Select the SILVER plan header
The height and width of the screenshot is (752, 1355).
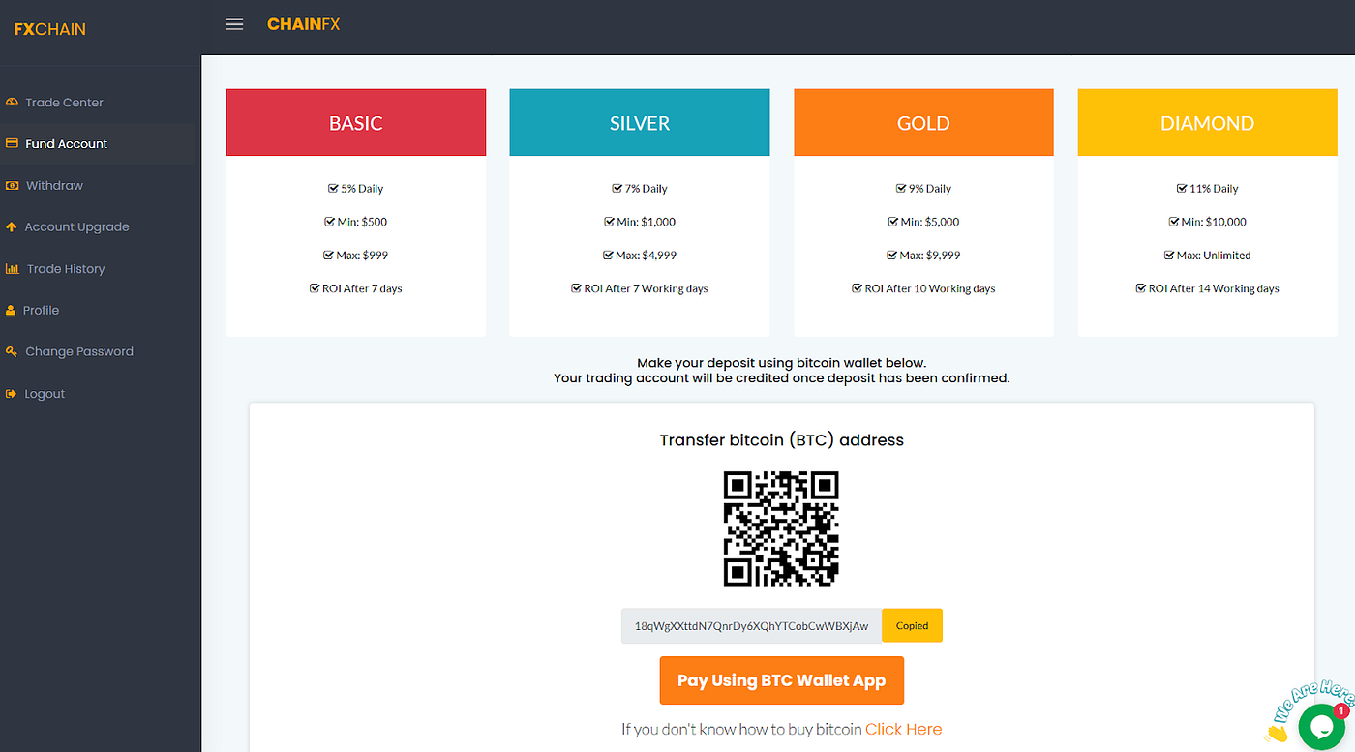coord(640,122)
